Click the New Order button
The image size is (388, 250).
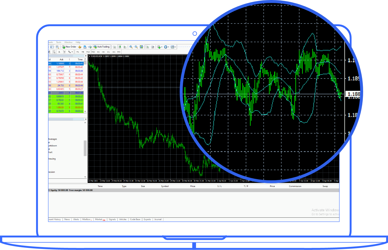[x=69, y=47]
